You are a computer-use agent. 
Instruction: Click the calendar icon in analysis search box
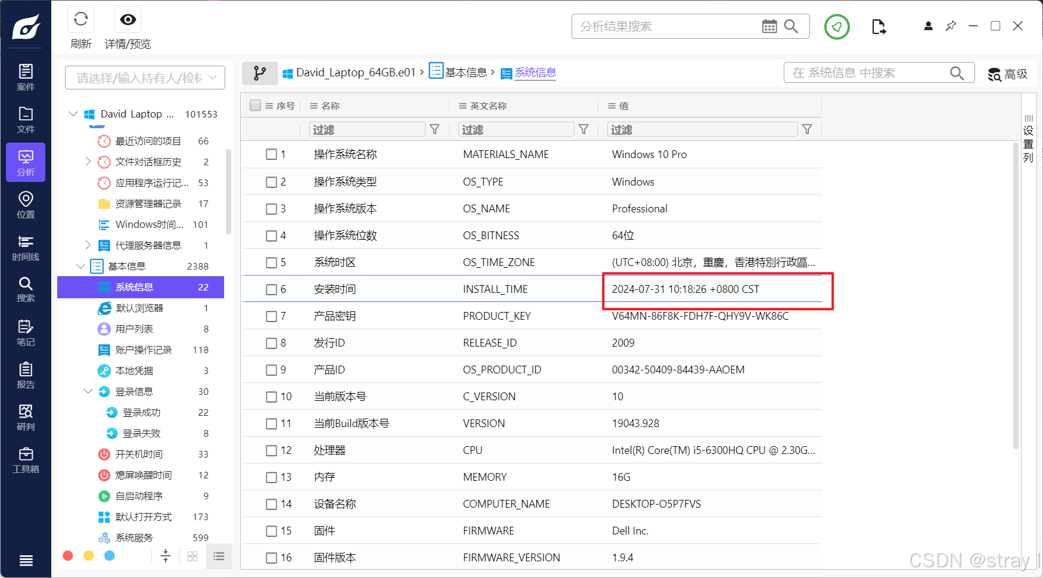click(x=769, y=26)
